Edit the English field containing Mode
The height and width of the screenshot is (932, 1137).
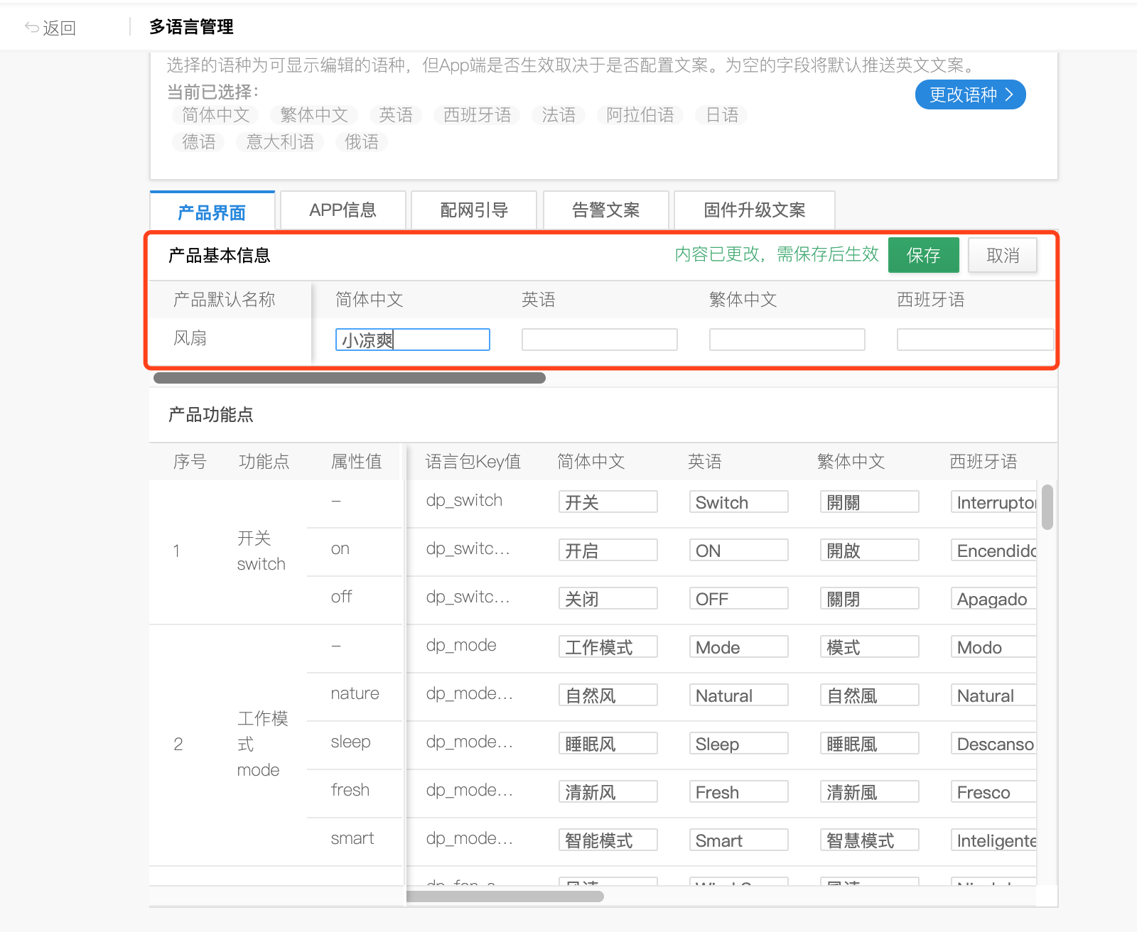739,646
